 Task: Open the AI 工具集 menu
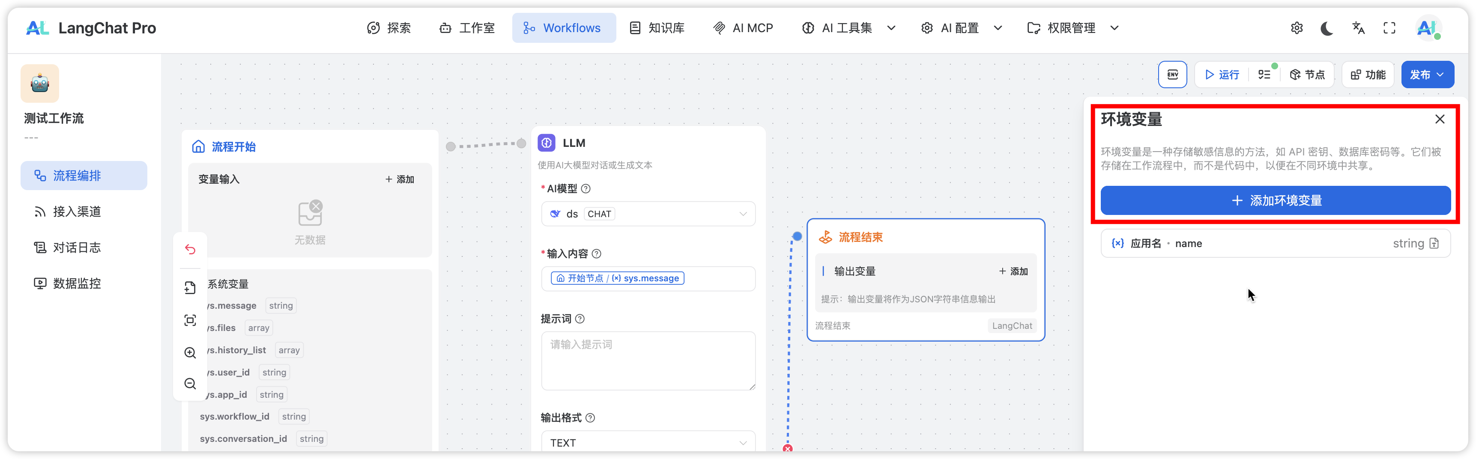[x=848, y=28]
